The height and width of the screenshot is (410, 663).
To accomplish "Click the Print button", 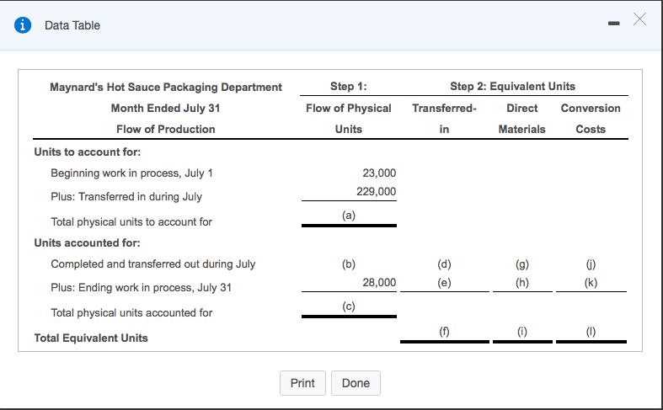I will (x=302, y=383).
